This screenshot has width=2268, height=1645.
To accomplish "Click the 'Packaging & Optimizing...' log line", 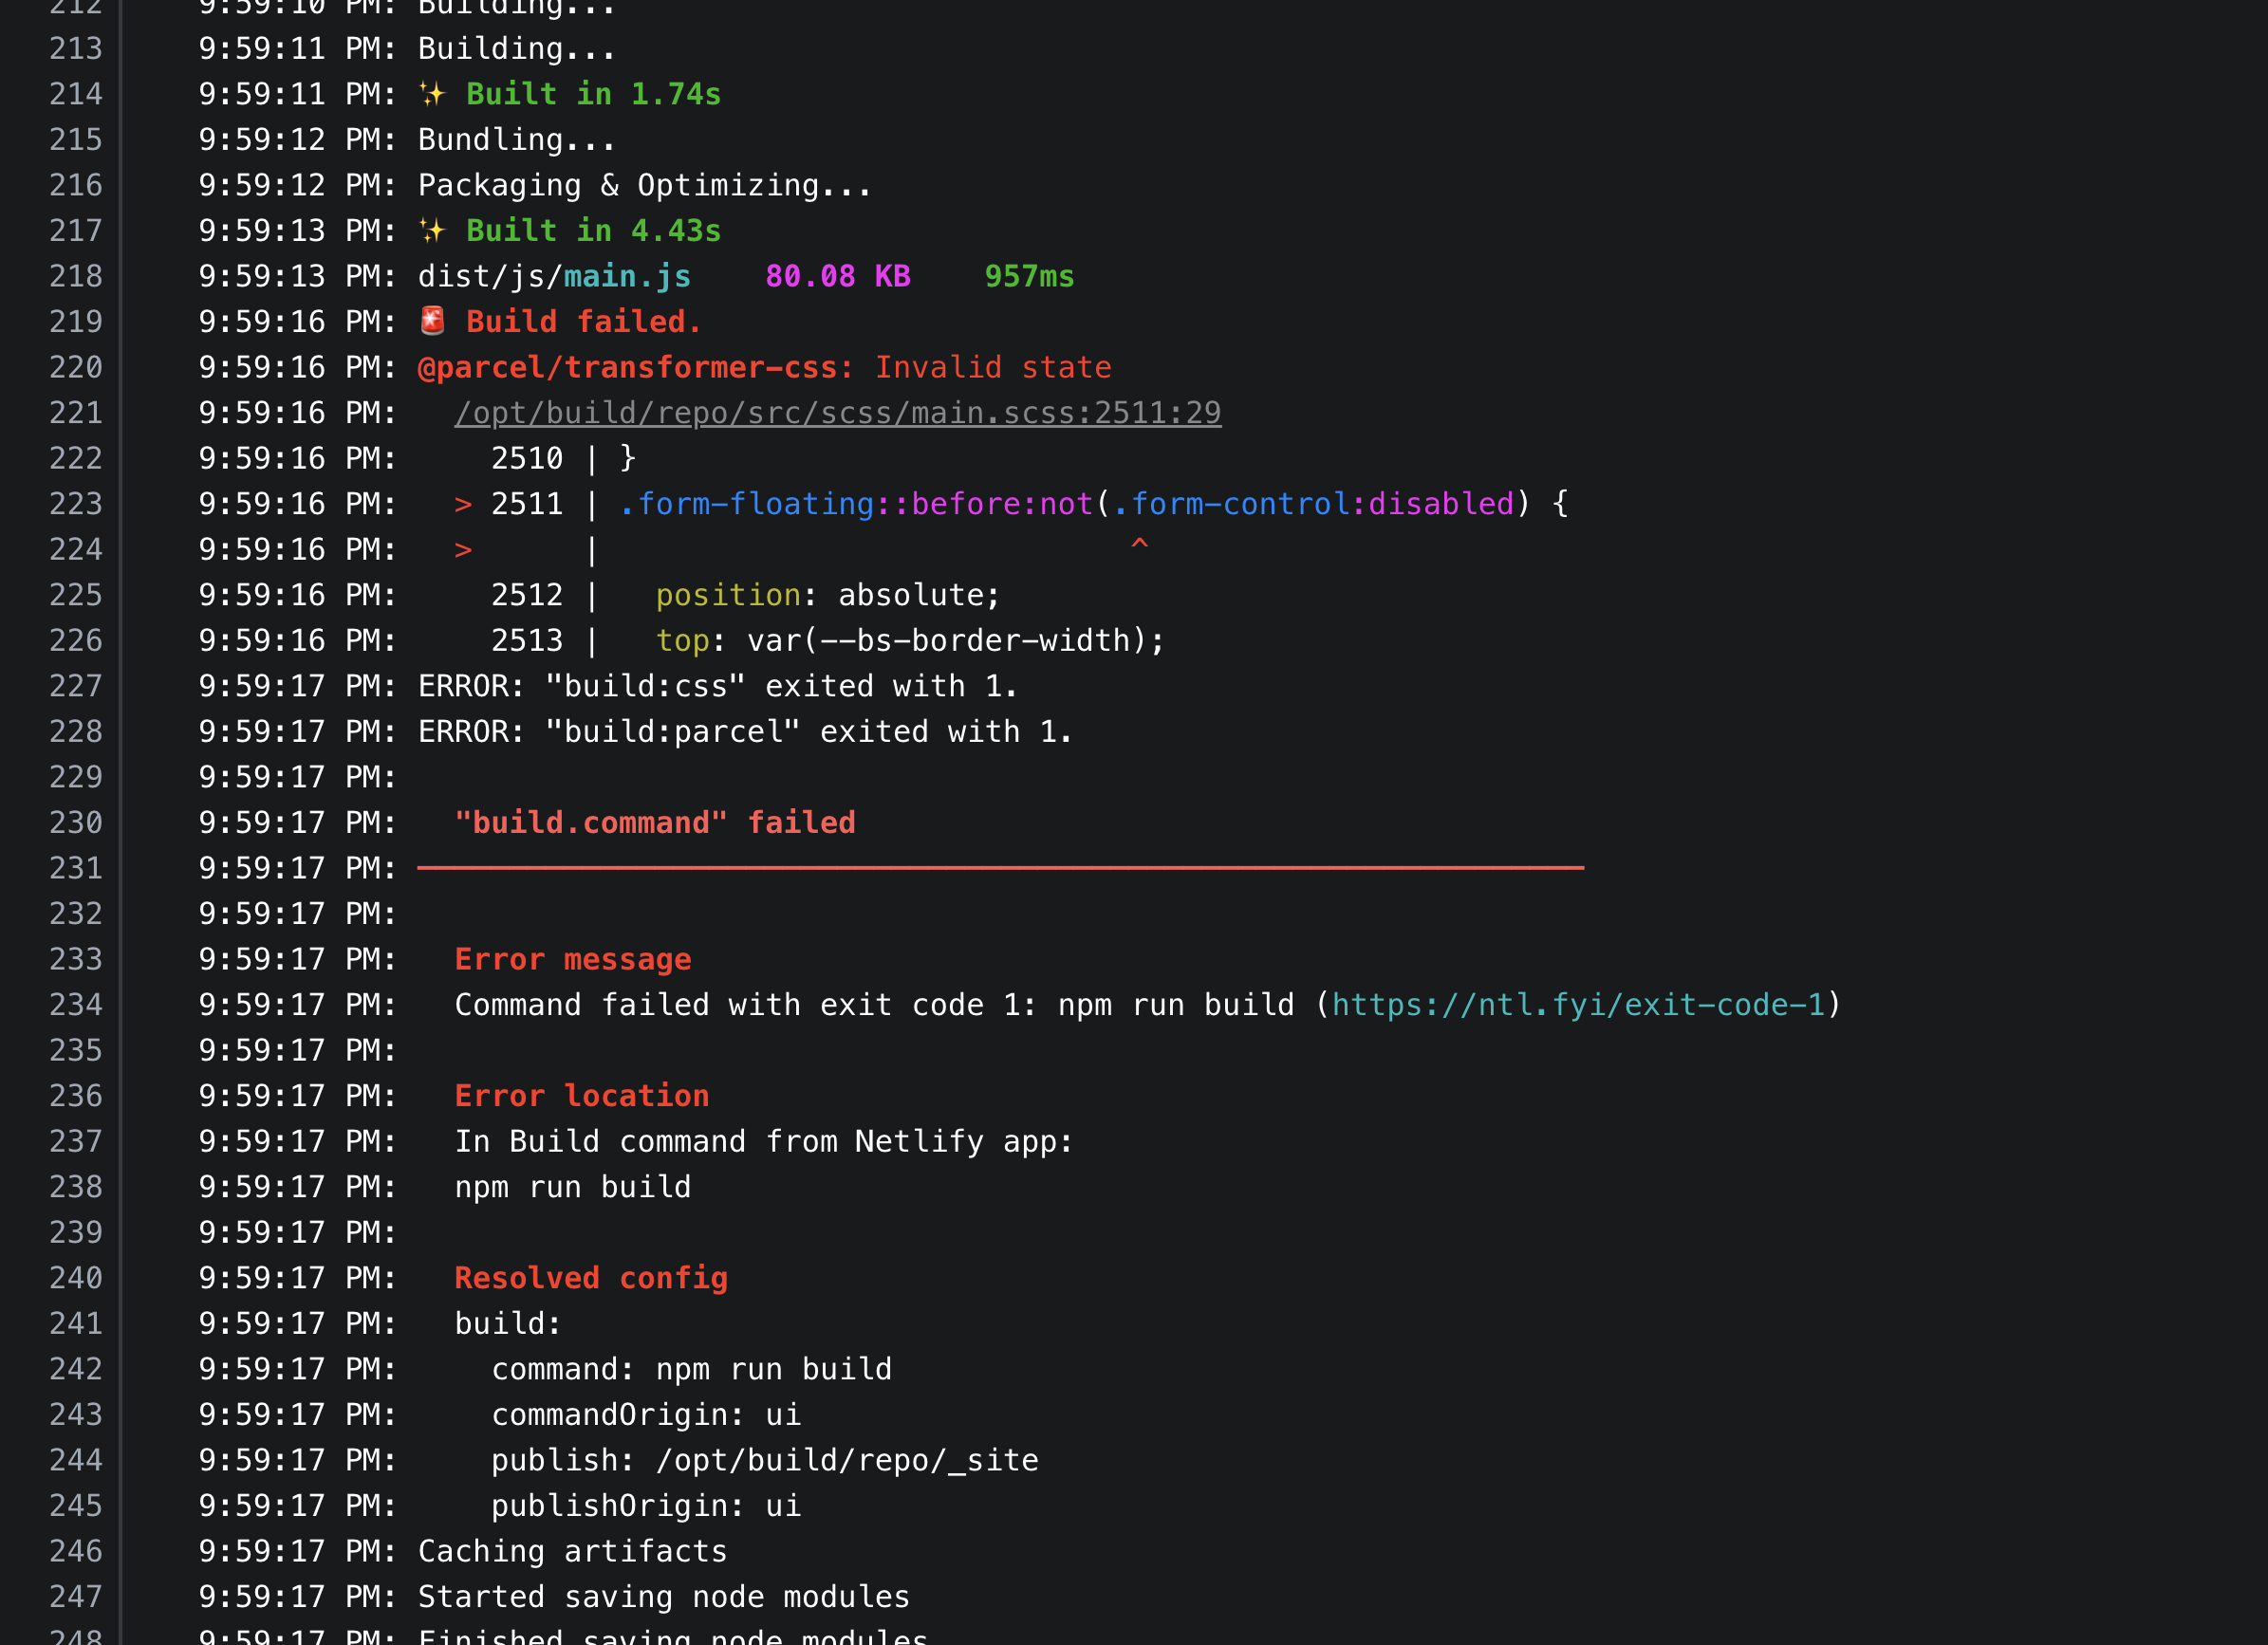I will pos(645,185).
